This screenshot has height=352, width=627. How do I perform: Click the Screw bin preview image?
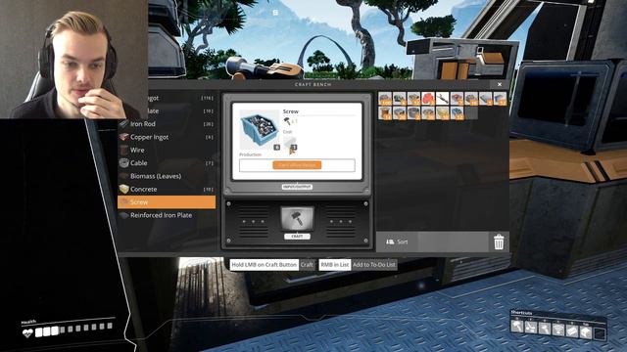[259, 129]
